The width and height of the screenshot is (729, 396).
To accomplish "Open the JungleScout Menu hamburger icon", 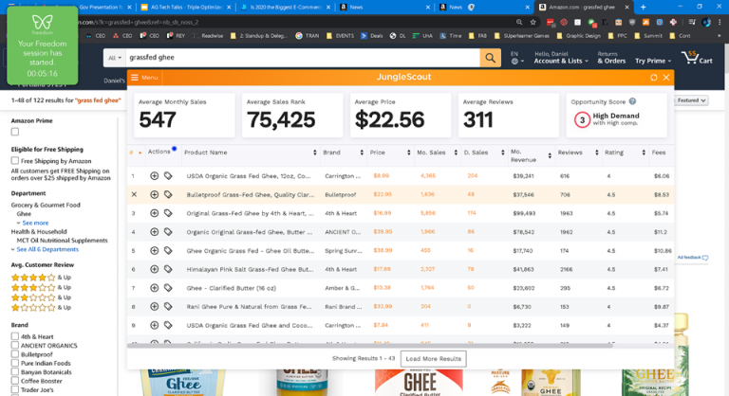I will coord(135,78).
